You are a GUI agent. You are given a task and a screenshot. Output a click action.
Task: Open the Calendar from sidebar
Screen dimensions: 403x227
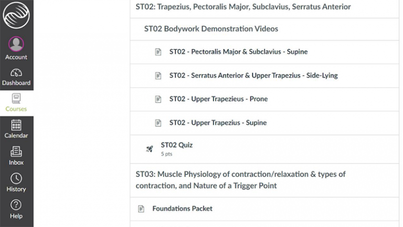click(16, 129)
